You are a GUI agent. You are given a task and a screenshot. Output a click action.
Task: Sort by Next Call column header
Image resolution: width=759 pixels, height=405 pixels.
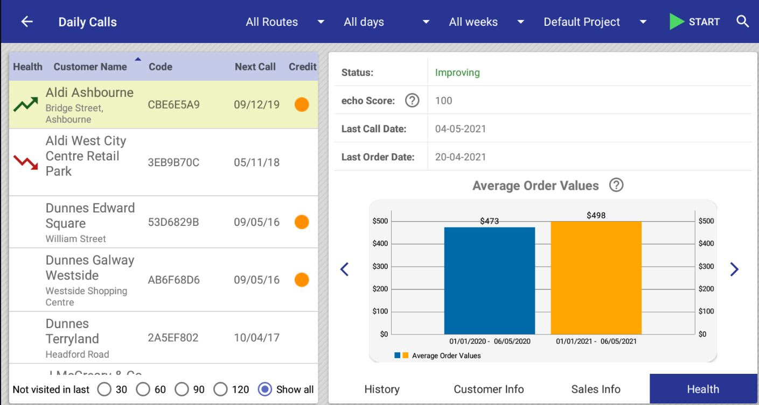pos(255,67)
